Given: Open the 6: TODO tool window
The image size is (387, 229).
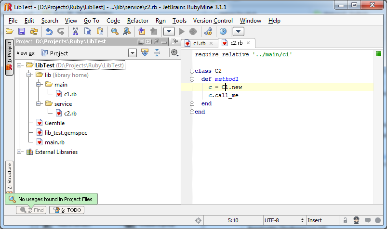Looking at the screenshot, I should coord(67,210).
